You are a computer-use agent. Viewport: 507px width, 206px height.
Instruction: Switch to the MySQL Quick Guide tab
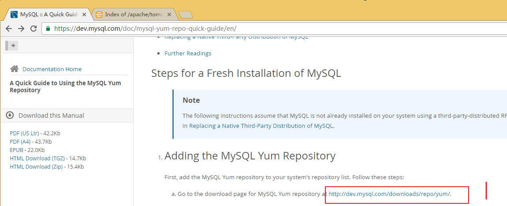point(48,14)
